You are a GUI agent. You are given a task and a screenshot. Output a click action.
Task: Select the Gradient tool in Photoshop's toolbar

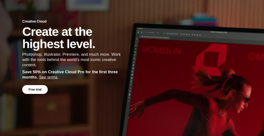pyautogui.click(x=133, y=72)
